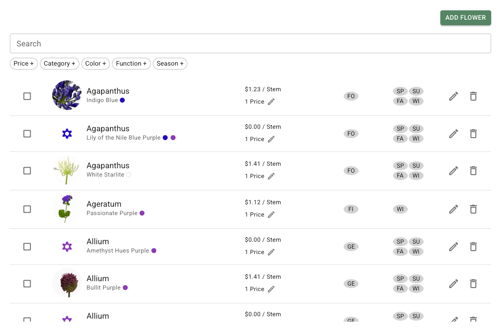Select the Agapanthus Indigo Blue checkbox
The width and height of the screenshot is (501, 331).
click(x=27, y=96)
